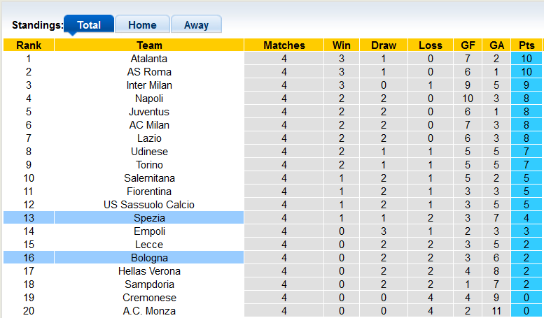The image size is (544, 318).
Task: Switch to the Total standings tab
Action: pos(89,25)
